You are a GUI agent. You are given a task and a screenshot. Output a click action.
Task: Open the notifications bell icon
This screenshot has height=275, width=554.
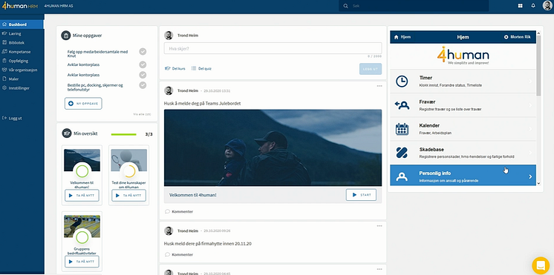coord(533,6)
